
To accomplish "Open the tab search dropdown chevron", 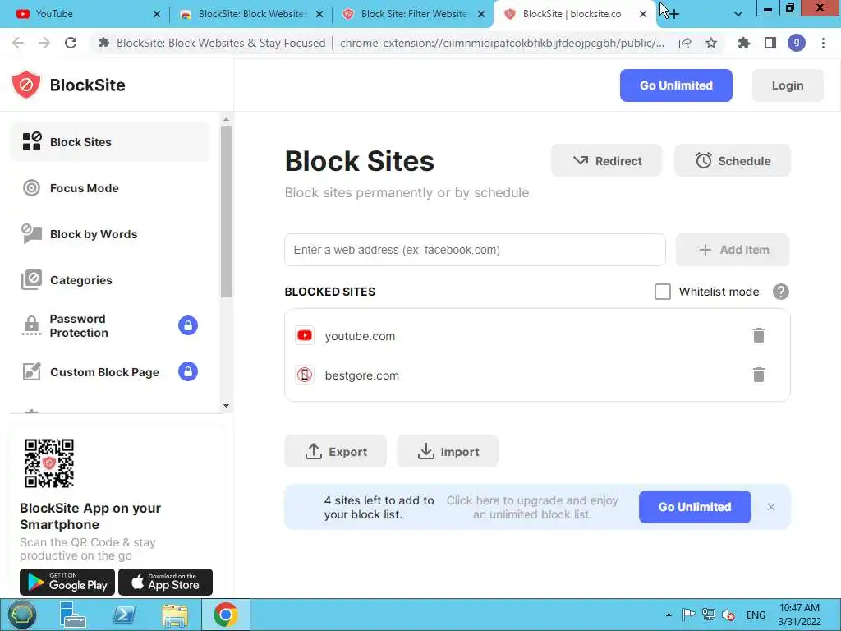I will click(738, 14).
